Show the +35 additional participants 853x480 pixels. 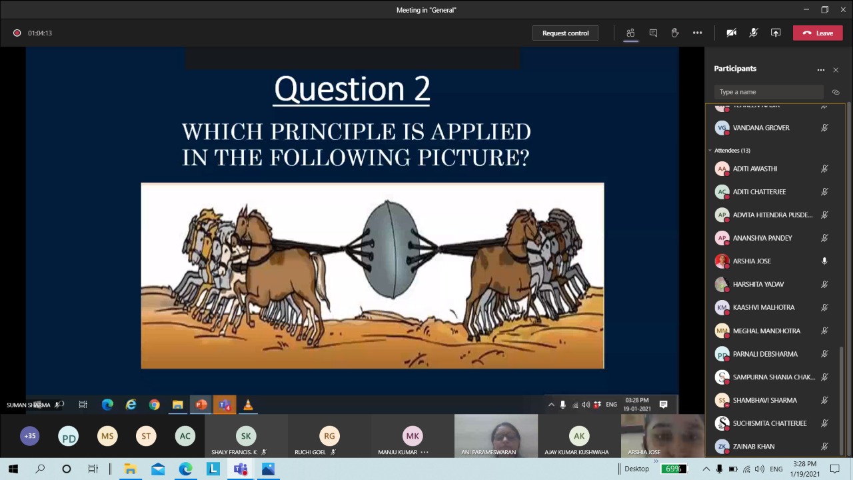tap(30, 436)
